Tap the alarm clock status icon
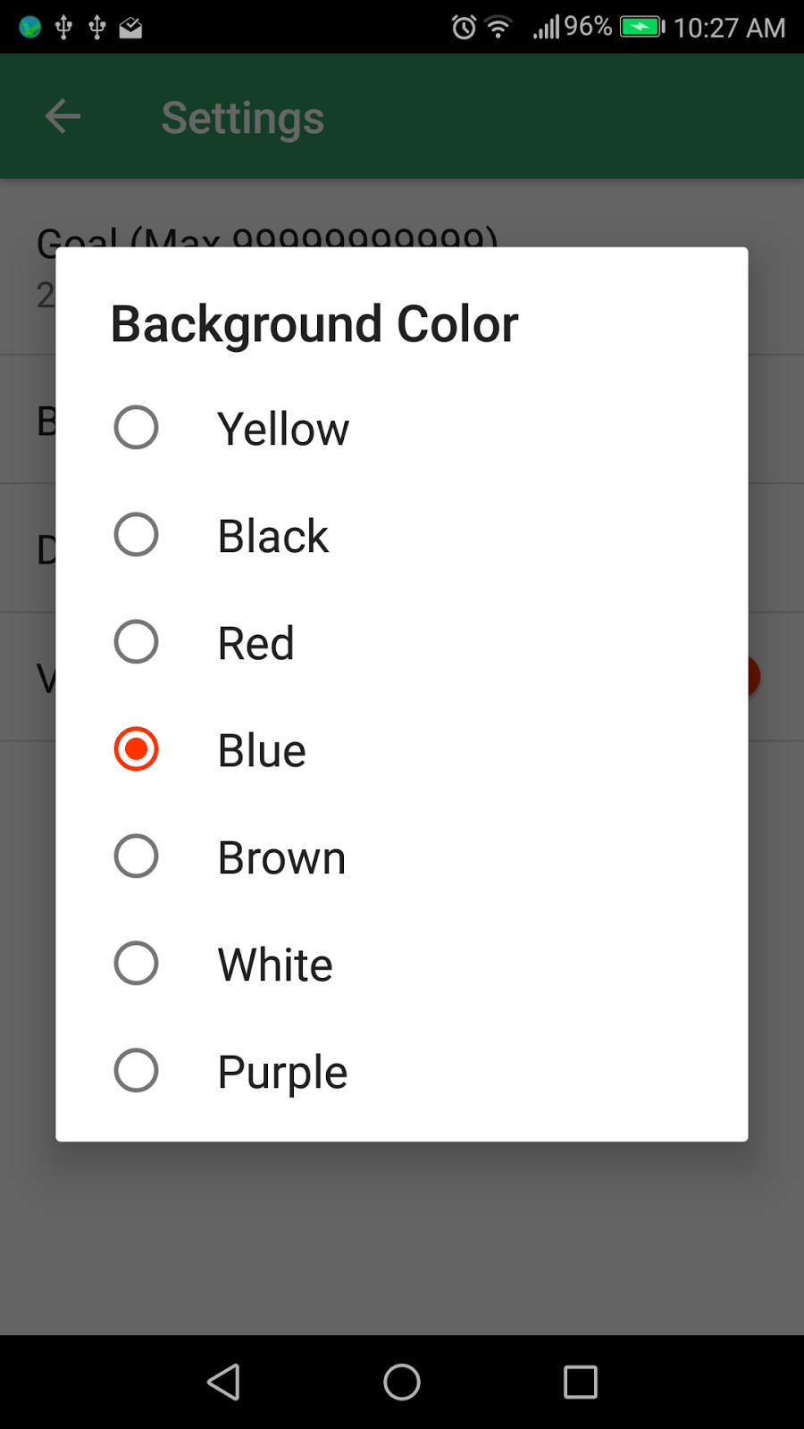 click(464, 28)
